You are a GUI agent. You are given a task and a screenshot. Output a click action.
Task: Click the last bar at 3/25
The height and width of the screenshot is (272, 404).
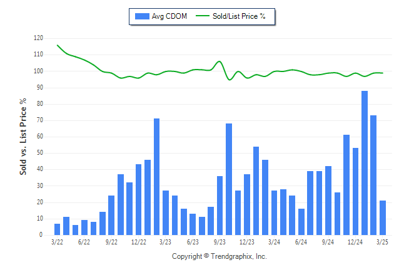(382, 217)
